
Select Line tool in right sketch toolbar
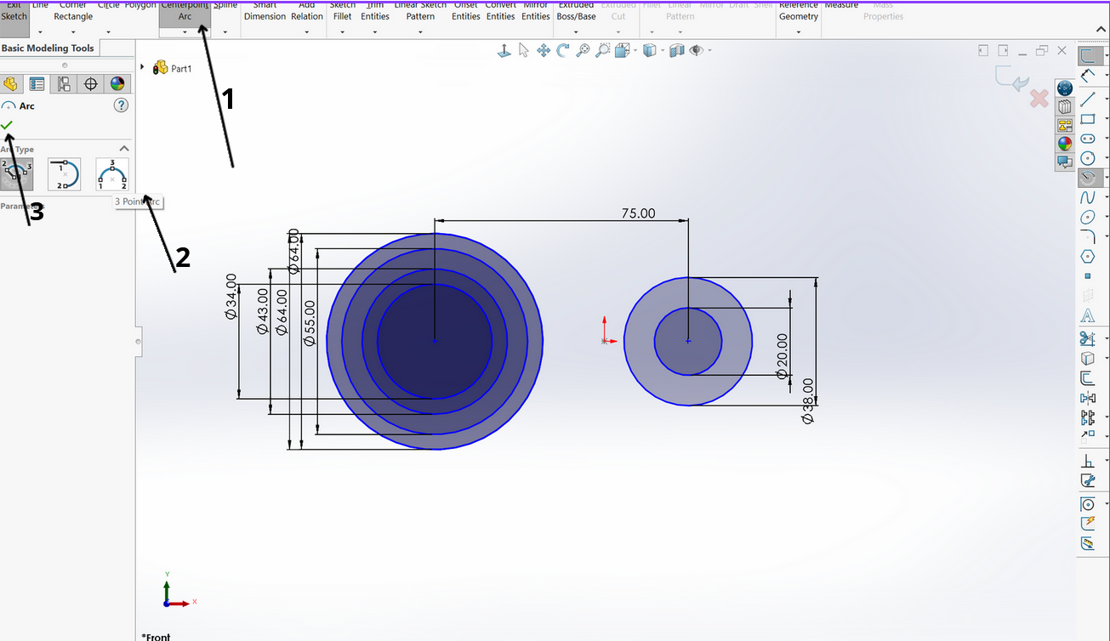tap(1088, 99)
